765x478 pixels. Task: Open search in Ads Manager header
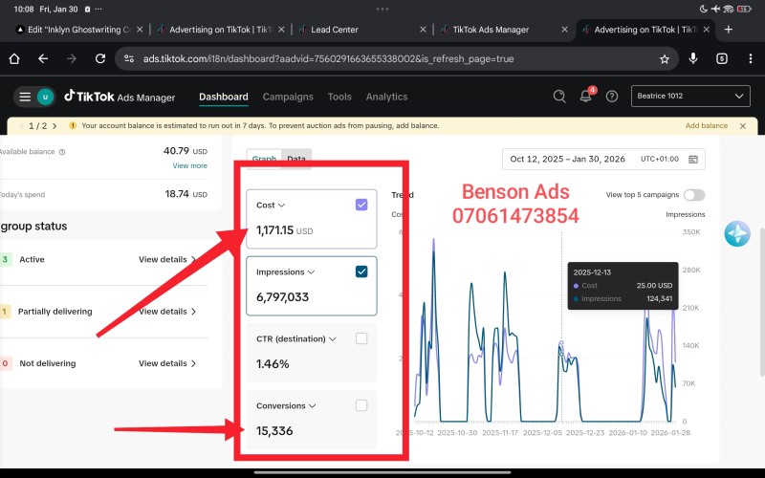[x=559, y=97]
